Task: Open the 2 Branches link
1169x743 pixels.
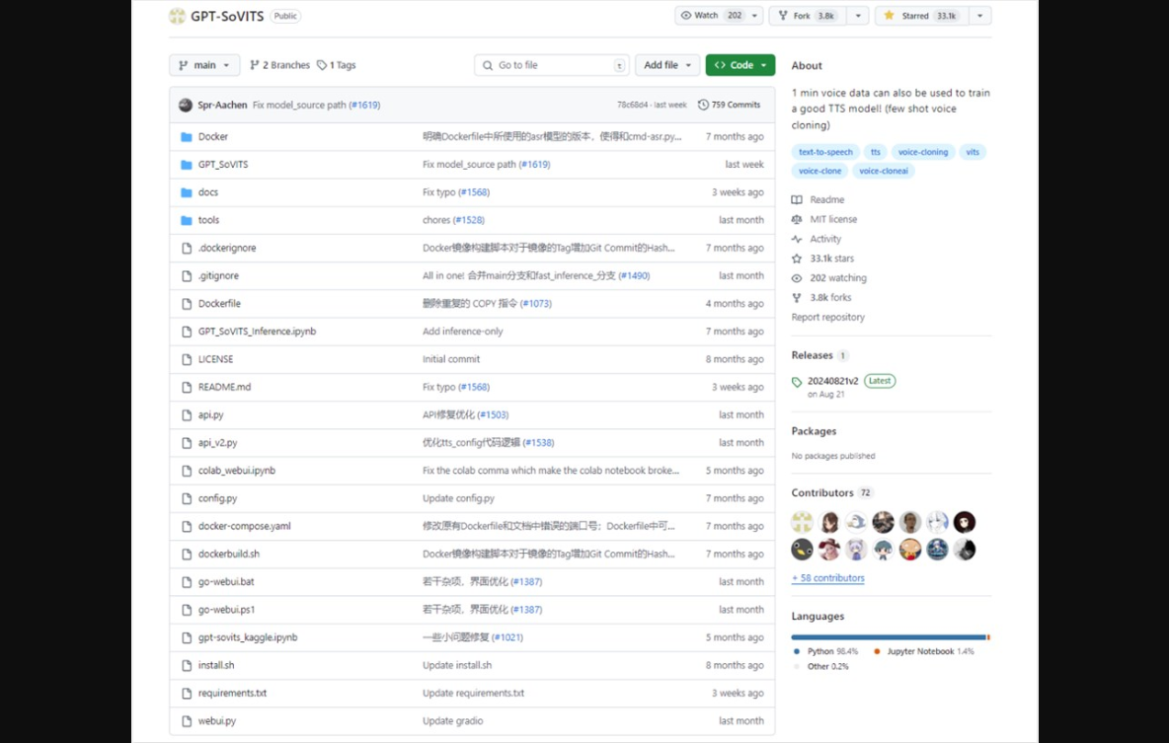Action: [279, 65]
